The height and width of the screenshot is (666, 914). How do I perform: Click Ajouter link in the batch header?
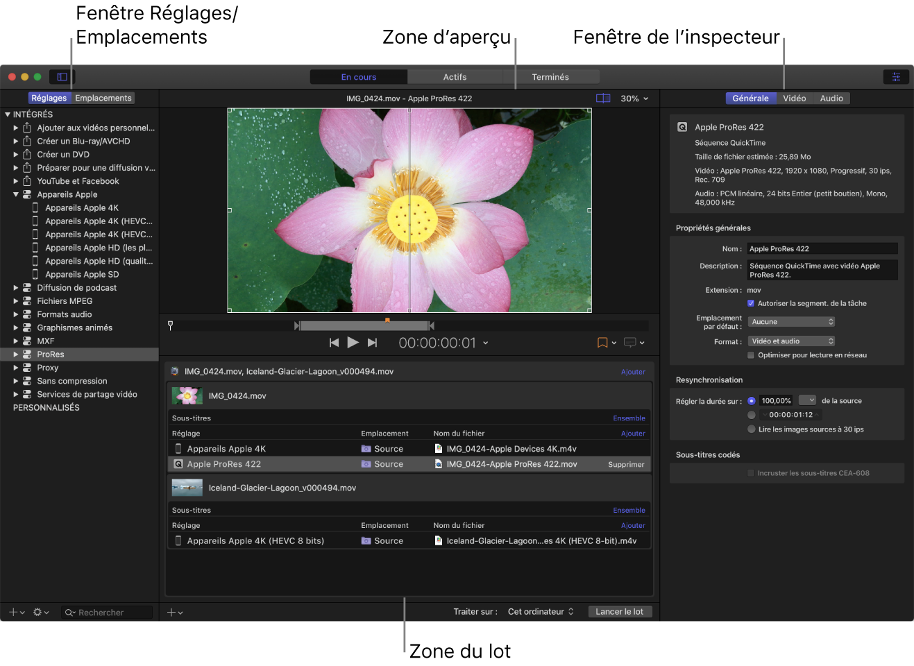point(633,372)
